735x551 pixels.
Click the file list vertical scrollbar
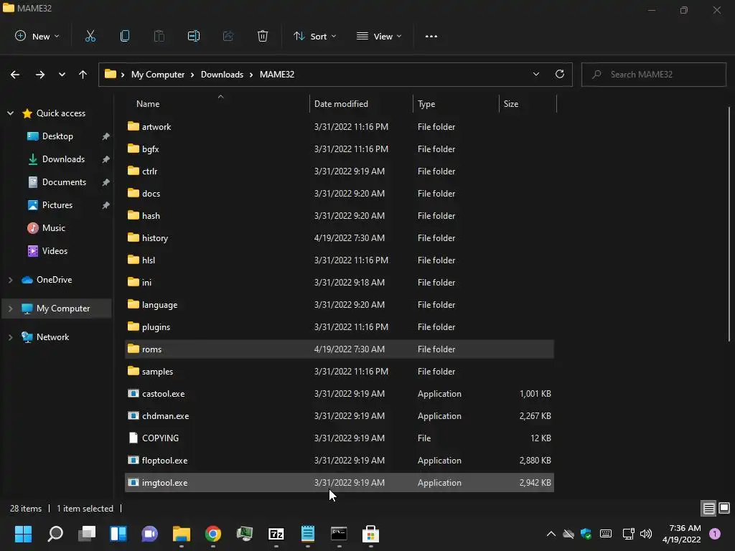pos(729,224)
